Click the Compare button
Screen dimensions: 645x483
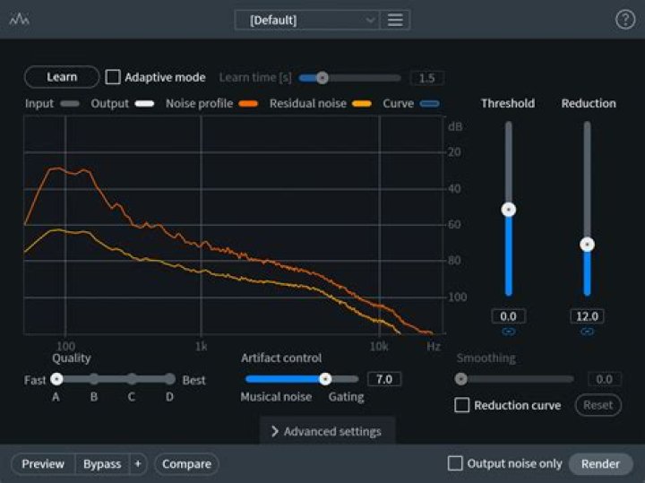coord(186,463)
